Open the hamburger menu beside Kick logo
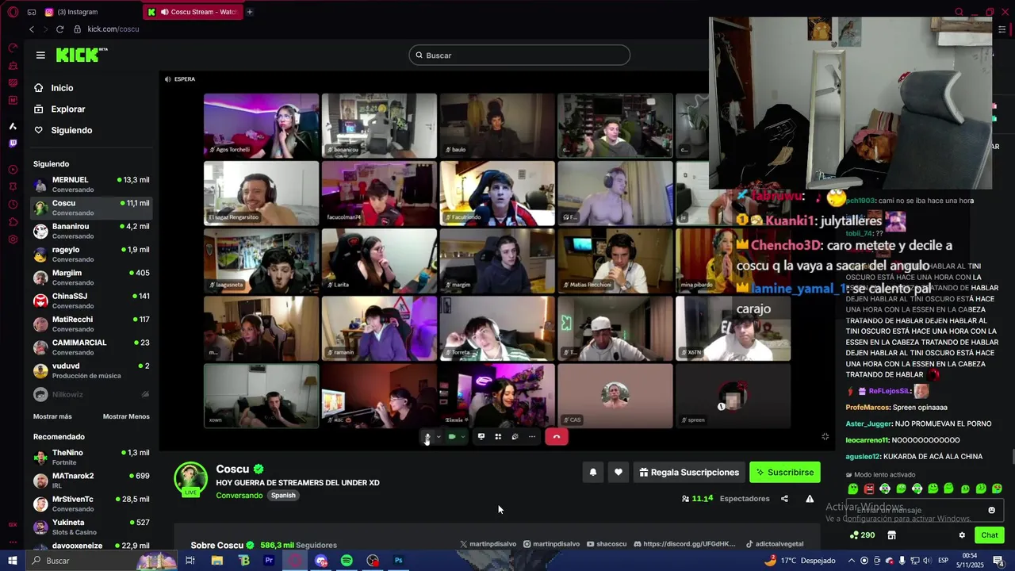The image size is (1015, 571). pos(40,56)
